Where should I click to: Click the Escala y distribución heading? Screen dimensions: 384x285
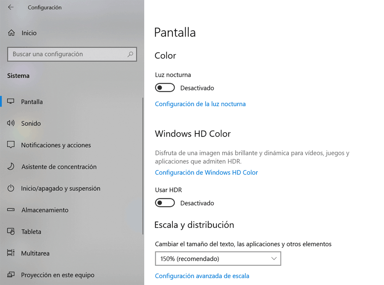[194, 225]
